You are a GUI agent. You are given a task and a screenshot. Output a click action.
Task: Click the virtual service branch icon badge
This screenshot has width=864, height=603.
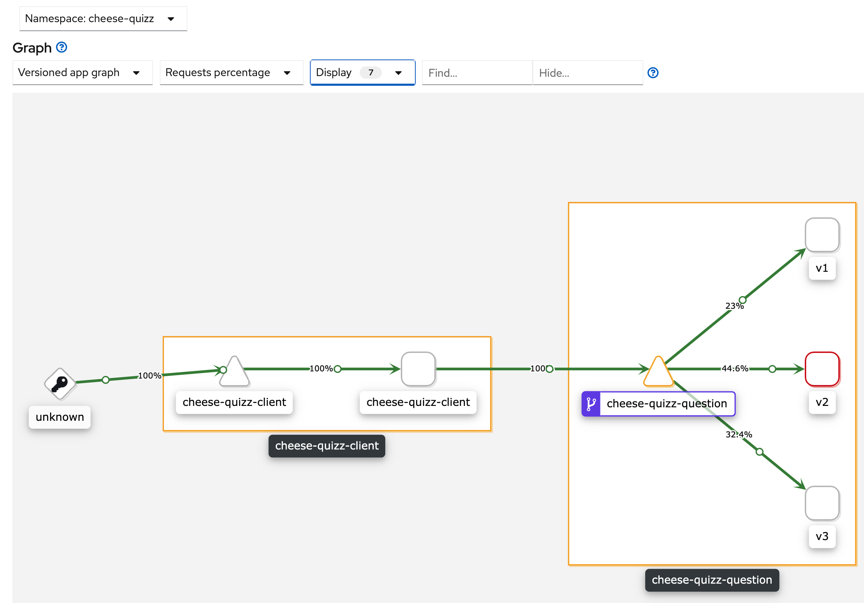[x=591, y=403]
